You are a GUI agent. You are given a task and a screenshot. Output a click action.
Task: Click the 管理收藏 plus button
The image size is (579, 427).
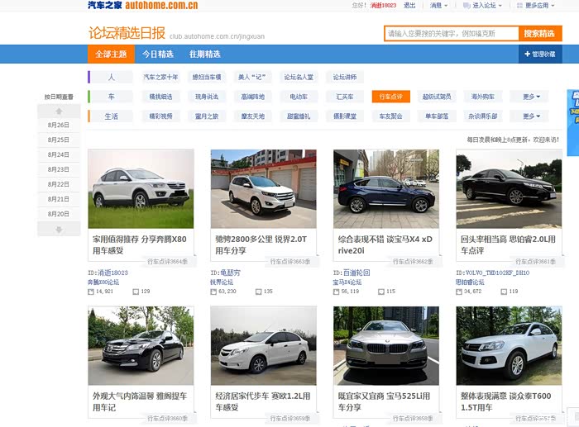coord(540,54)
